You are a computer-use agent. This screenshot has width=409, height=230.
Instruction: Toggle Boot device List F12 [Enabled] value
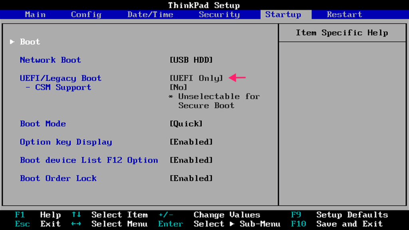[x=191, y=160]
